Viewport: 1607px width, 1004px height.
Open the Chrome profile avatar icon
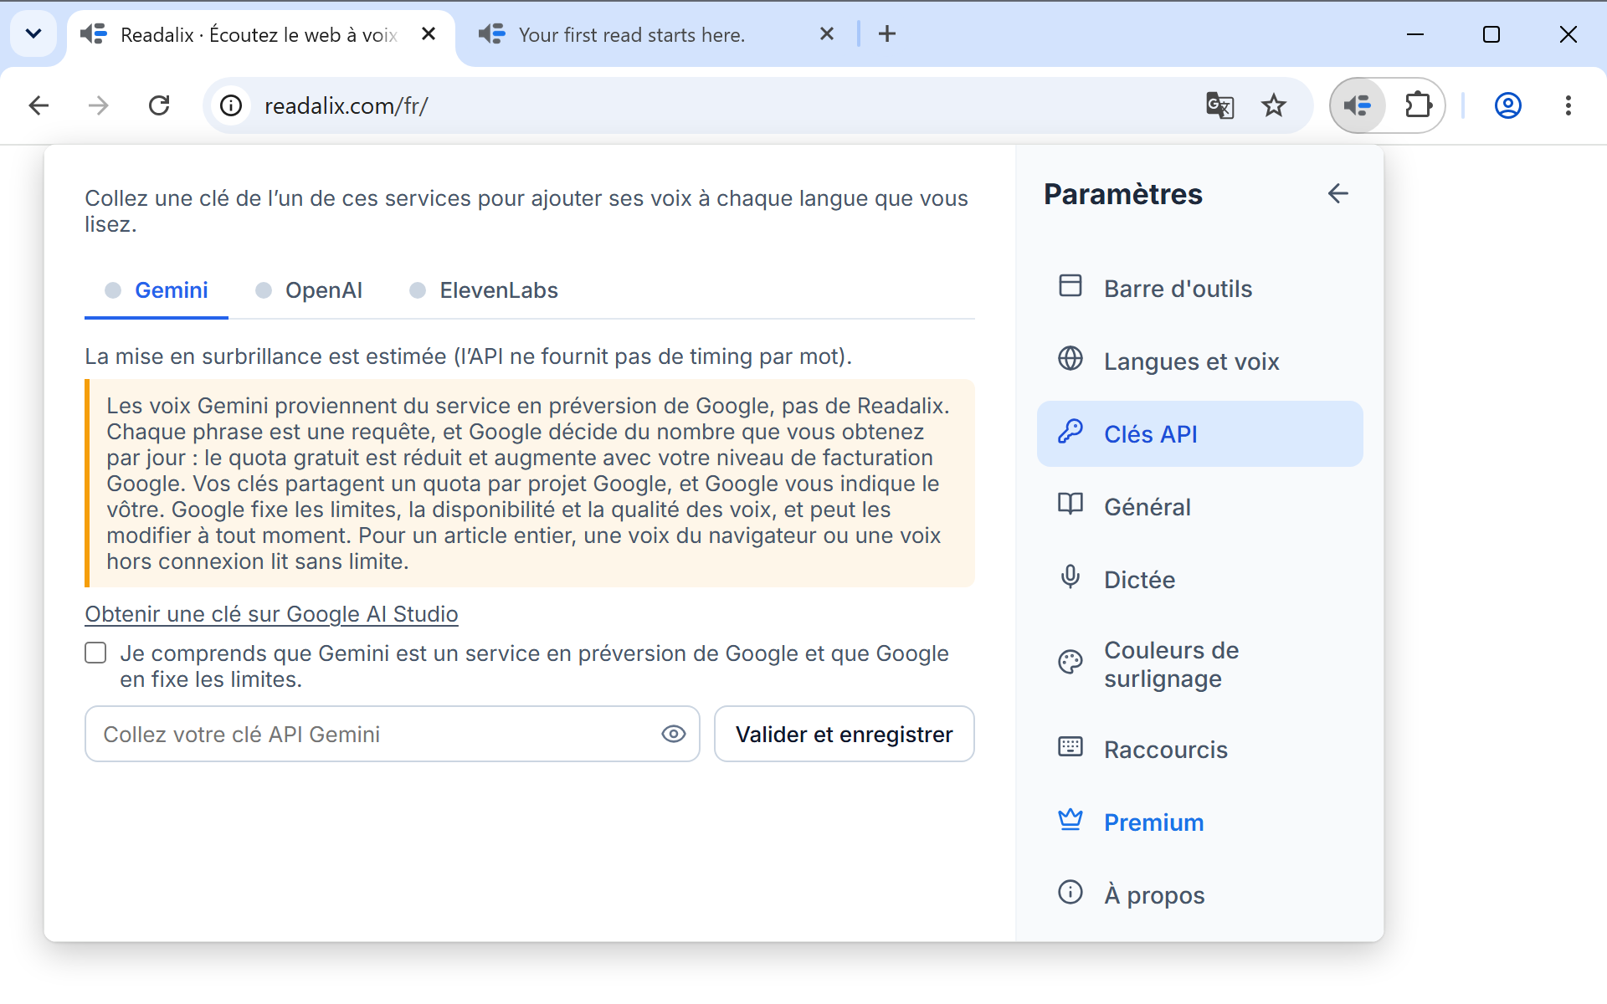click(1508, 105)
